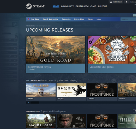Open the notification bell

[x=126, y=2]
